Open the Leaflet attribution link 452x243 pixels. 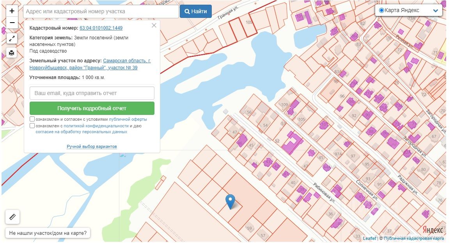(369, 238)
